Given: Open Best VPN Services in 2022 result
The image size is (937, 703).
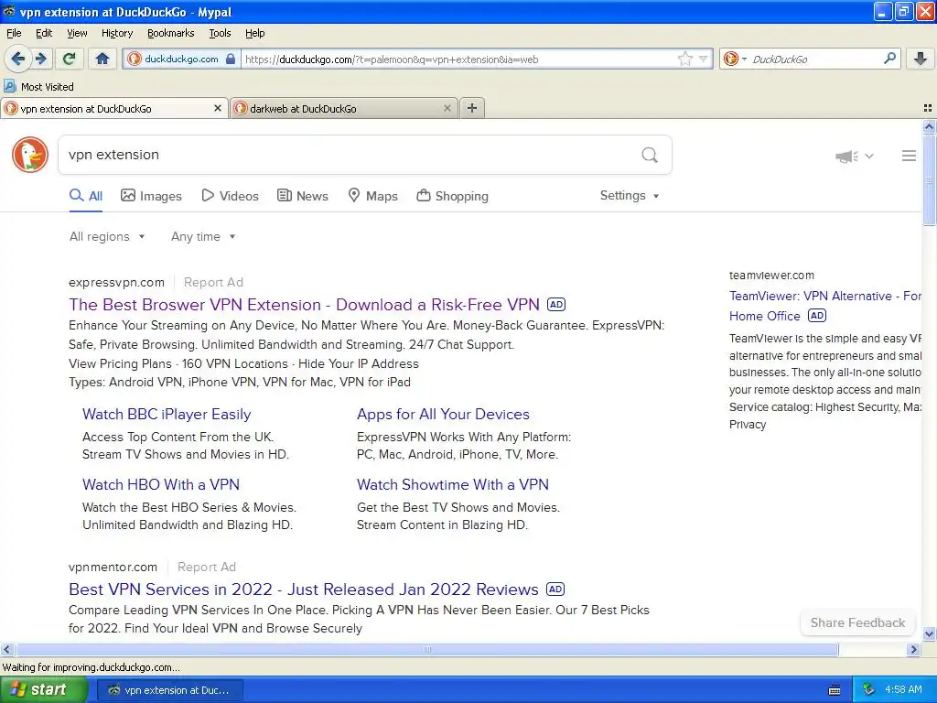Looking at the screenshot, I should 304,589.
